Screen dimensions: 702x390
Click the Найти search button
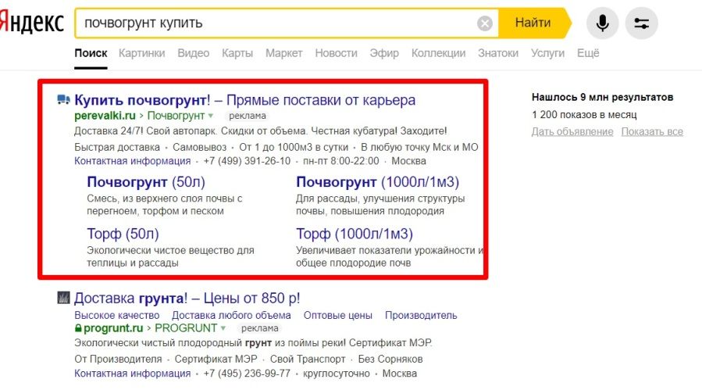533,23
